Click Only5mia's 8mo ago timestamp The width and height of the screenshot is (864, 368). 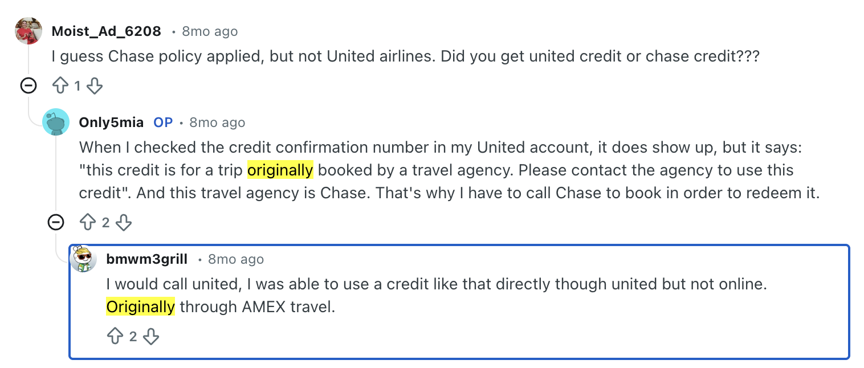pos(217,122)
